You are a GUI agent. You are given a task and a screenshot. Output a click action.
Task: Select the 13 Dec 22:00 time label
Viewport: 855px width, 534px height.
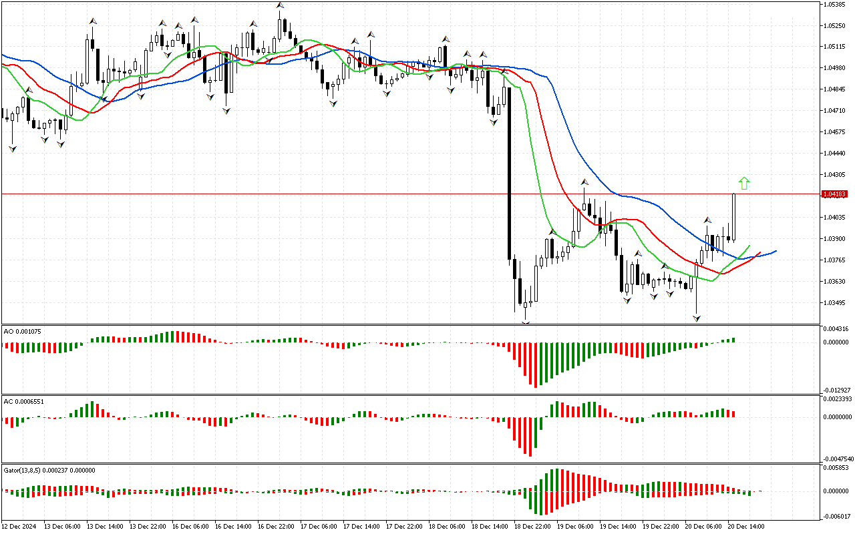coord(148,527)
